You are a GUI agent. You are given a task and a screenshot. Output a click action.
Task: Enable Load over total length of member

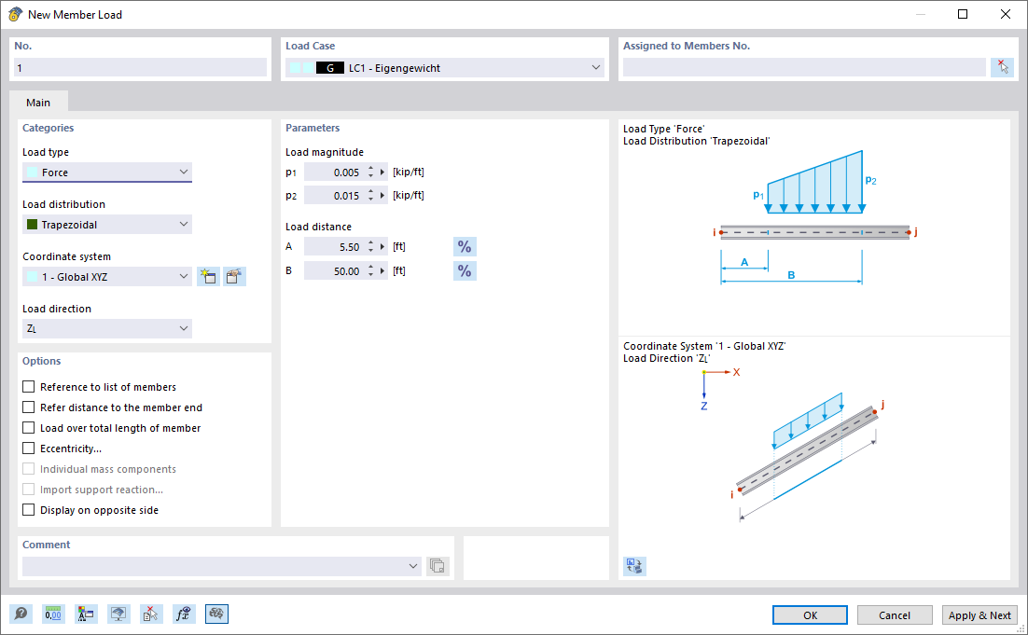[x=28, y=428]
